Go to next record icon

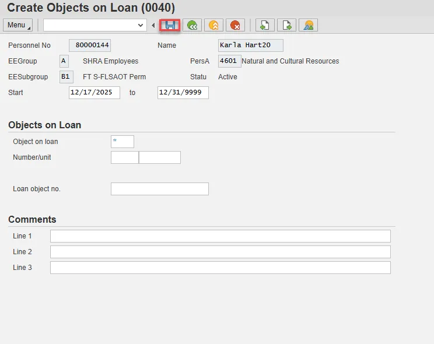[x=286, y=25]
